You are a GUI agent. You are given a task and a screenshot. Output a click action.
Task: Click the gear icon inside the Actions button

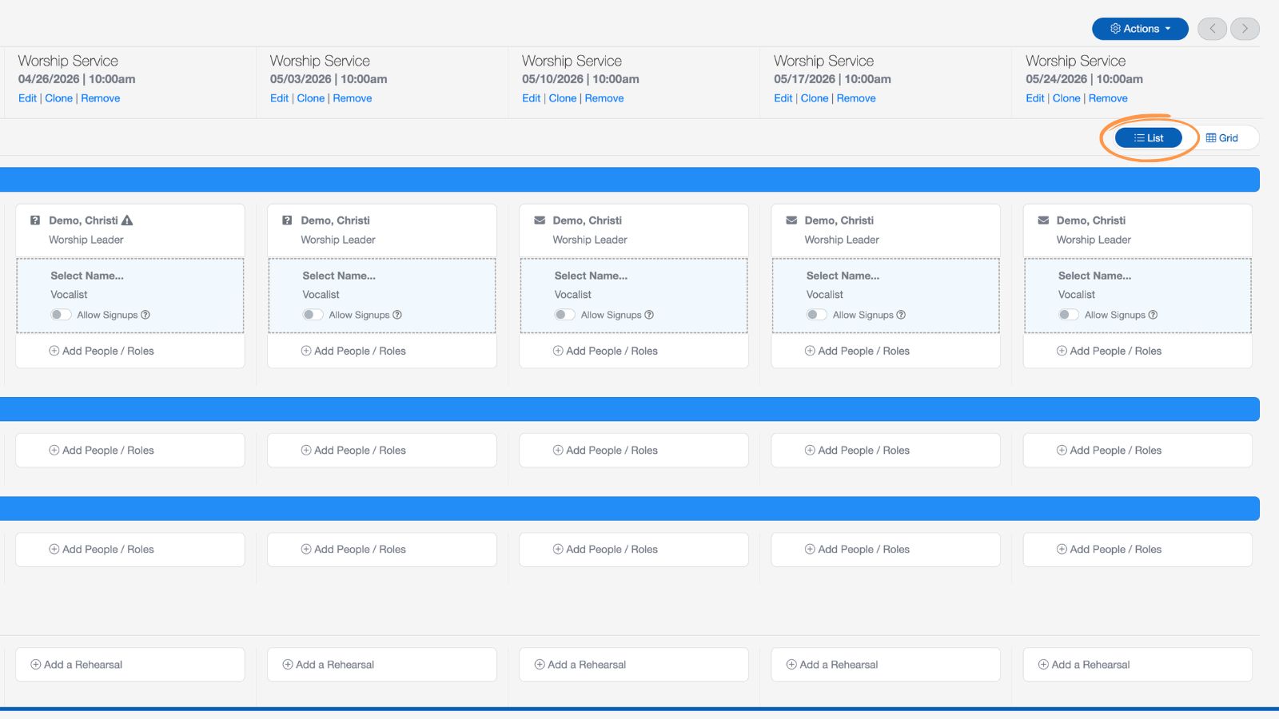1116,29
